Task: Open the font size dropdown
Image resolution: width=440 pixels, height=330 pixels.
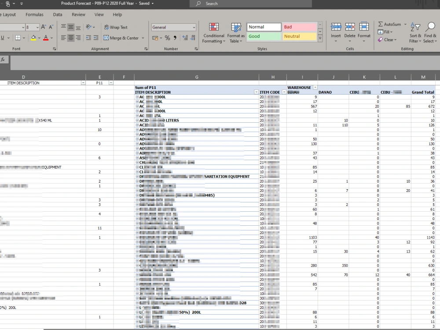Action: point(37,27)
